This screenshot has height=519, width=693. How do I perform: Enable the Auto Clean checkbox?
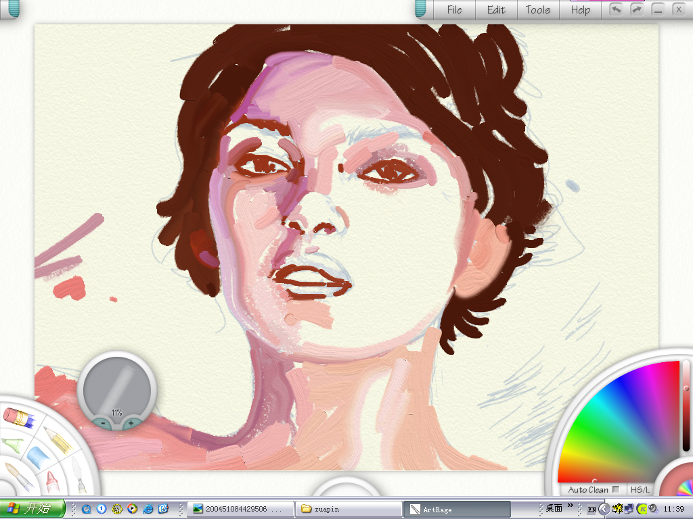[x=616, y=489]
